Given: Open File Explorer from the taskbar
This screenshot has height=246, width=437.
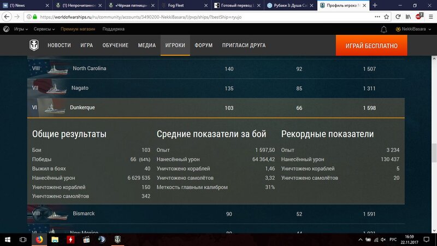Looking at the screenshot, I should [55, 239].
